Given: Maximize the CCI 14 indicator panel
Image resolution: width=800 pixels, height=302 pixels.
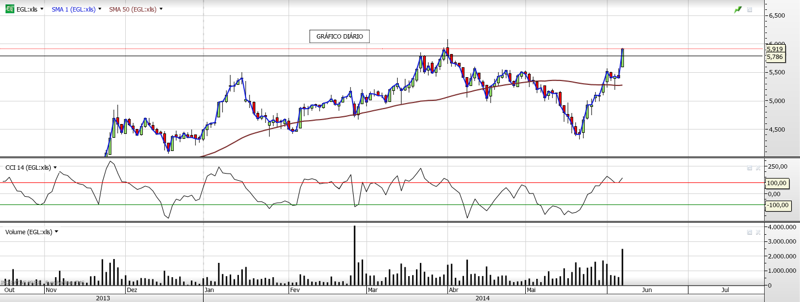Looking at the screenshot, I should pyautogui.click(x=749, y=168).
